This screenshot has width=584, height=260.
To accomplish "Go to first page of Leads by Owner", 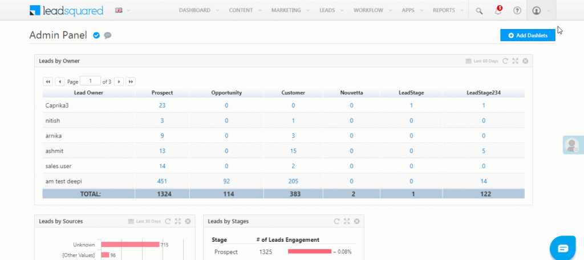I will 48,82.
